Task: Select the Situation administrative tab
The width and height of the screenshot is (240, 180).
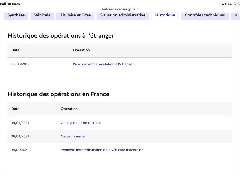Action: point(123,15)
